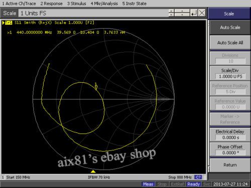Click marker 1 on the Smith chart
251x188 pixels.
point(96,86)
